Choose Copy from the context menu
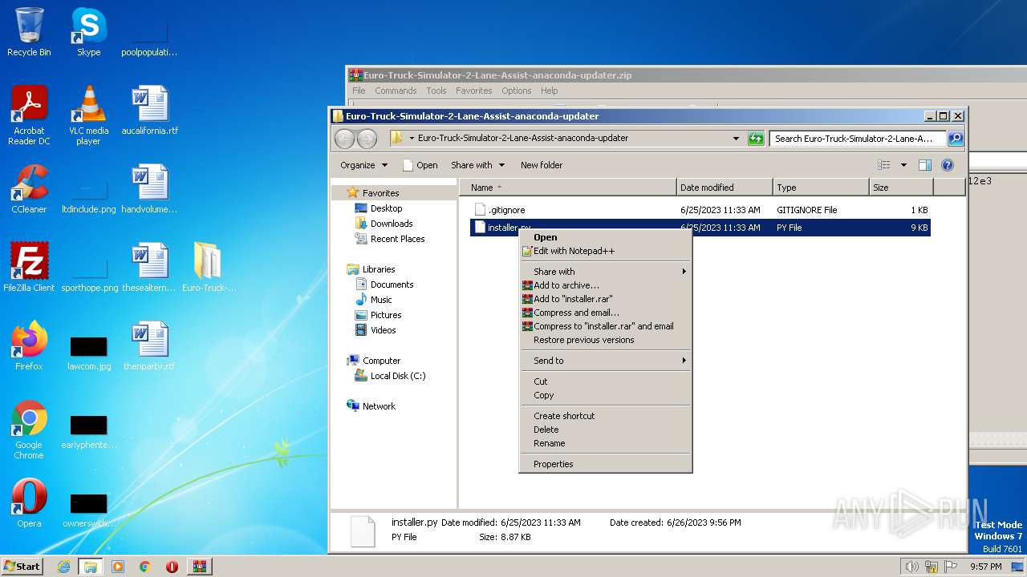The width and height of the screenshot is (1027, 577). 606,395
